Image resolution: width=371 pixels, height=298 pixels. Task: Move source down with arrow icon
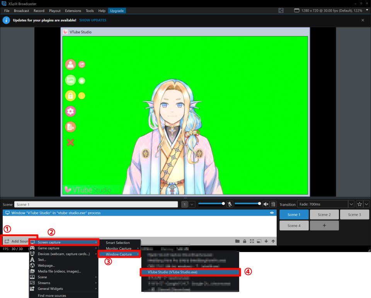[x=266, y=241]
